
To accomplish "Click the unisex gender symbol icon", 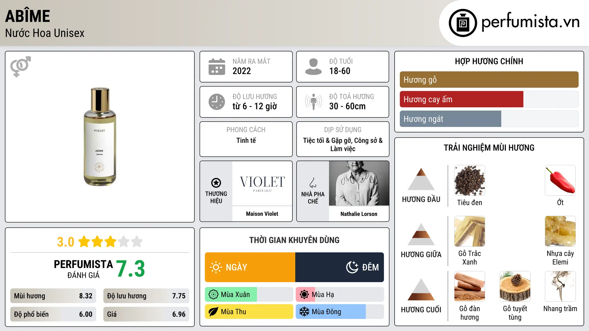I will [x=20, y=67].
